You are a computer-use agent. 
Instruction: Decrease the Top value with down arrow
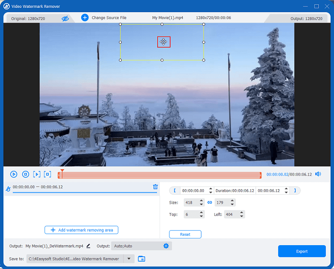pyautogui.click(x=201, y=217)
